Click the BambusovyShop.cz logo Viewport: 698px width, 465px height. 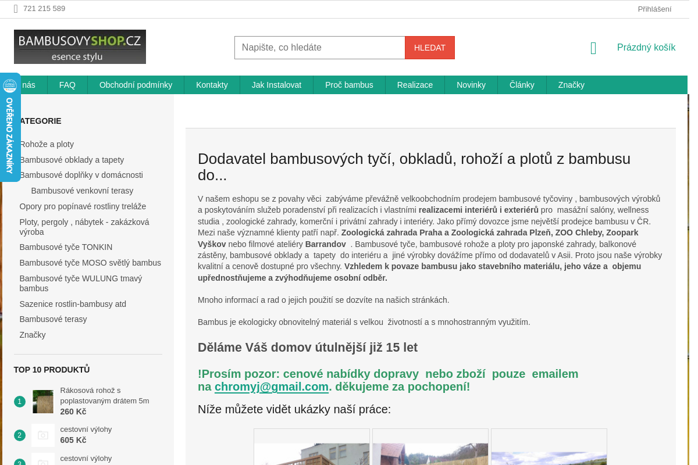[x=80, y=46]
